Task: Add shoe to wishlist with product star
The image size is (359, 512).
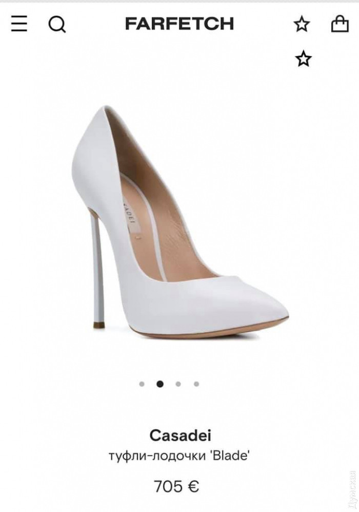Action: tap(303, 59)
